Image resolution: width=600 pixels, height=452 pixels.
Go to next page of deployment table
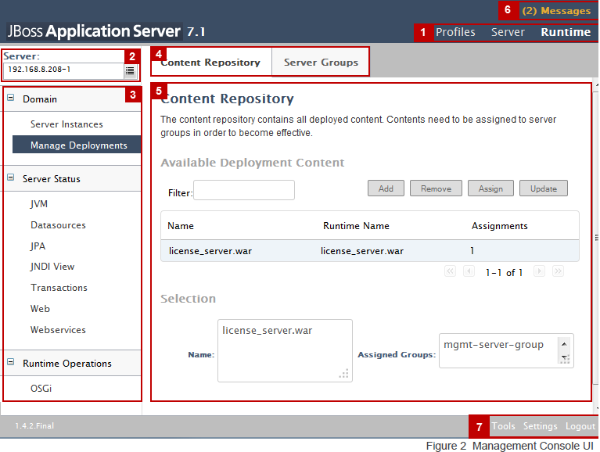tap(539, 271)
